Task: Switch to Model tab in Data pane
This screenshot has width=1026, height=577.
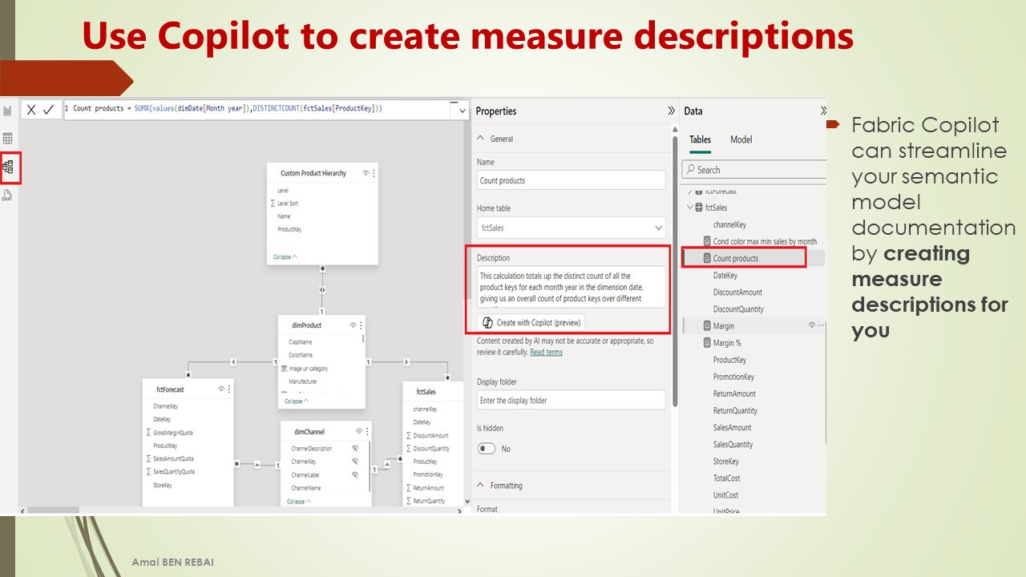Action: click(x=741, y=139)
